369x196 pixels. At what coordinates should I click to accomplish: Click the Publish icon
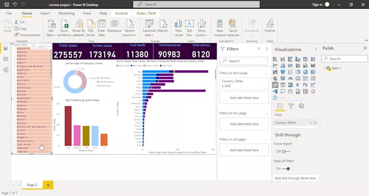[270, 24]
